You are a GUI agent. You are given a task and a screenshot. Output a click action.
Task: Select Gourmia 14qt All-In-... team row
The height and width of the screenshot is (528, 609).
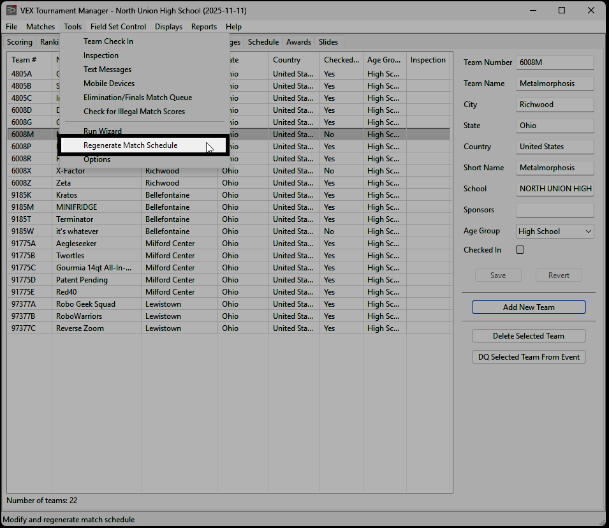click(229, 268)
